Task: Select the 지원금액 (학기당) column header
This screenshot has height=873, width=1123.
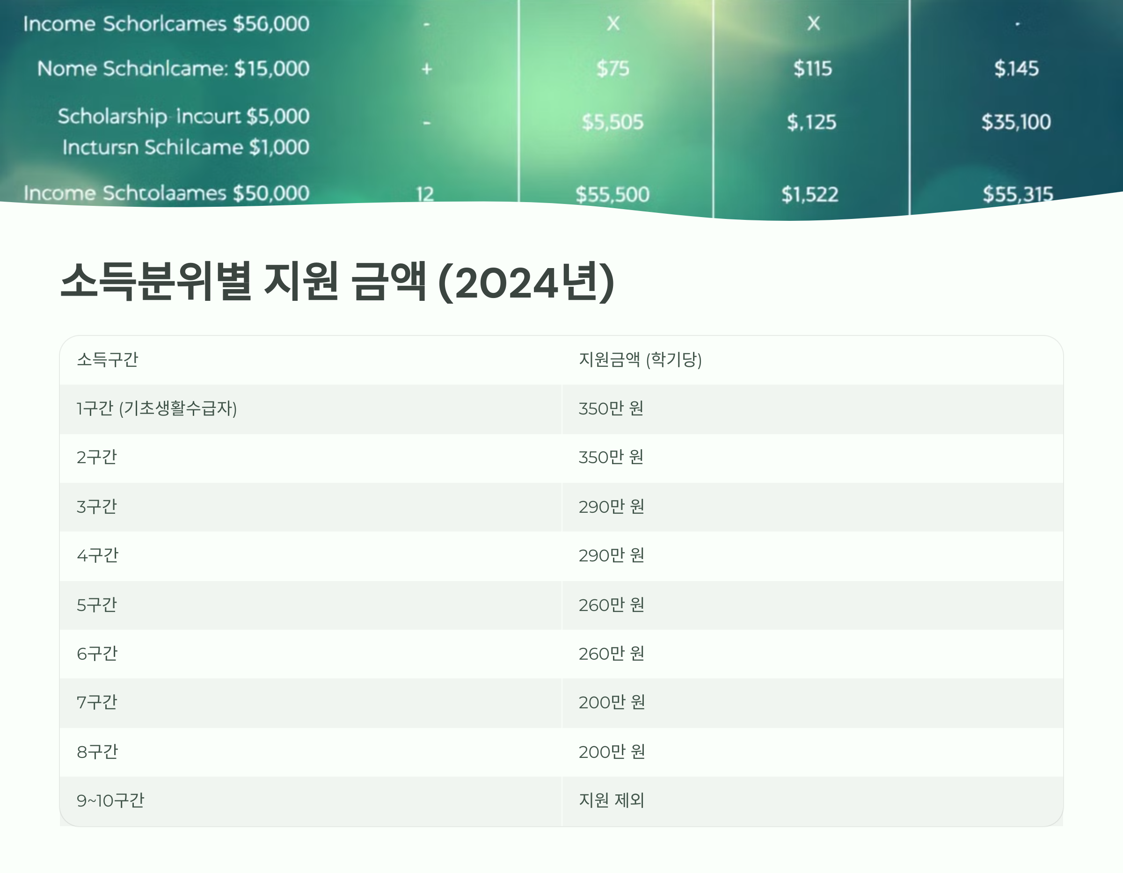Action: pos(640,359)
